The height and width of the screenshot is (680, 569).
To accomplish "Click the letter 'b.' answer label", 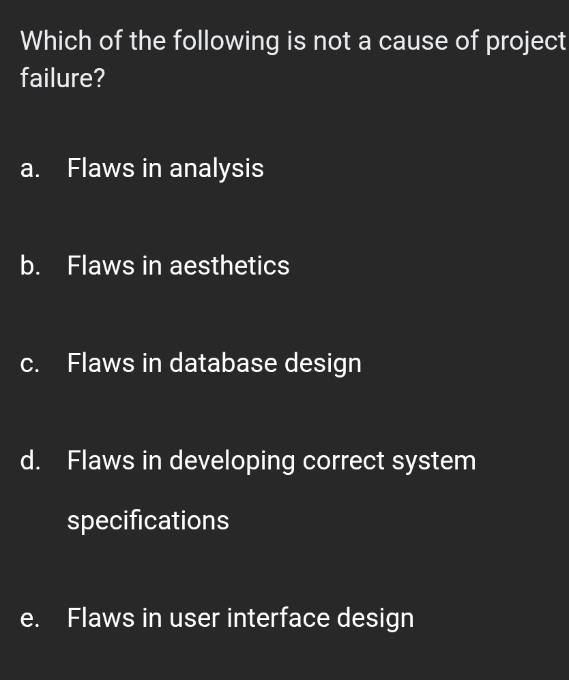I will (30, 266).
